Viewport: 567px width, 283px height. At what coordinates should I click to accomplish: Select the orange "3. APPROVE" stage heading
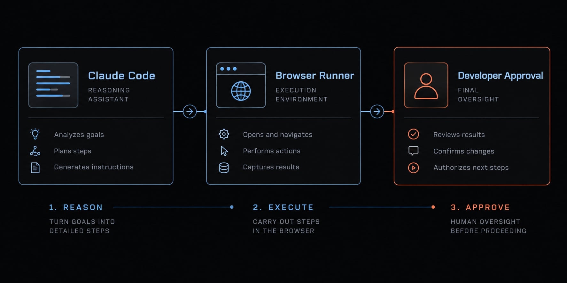pyautogui.click(x=480, y=207)
